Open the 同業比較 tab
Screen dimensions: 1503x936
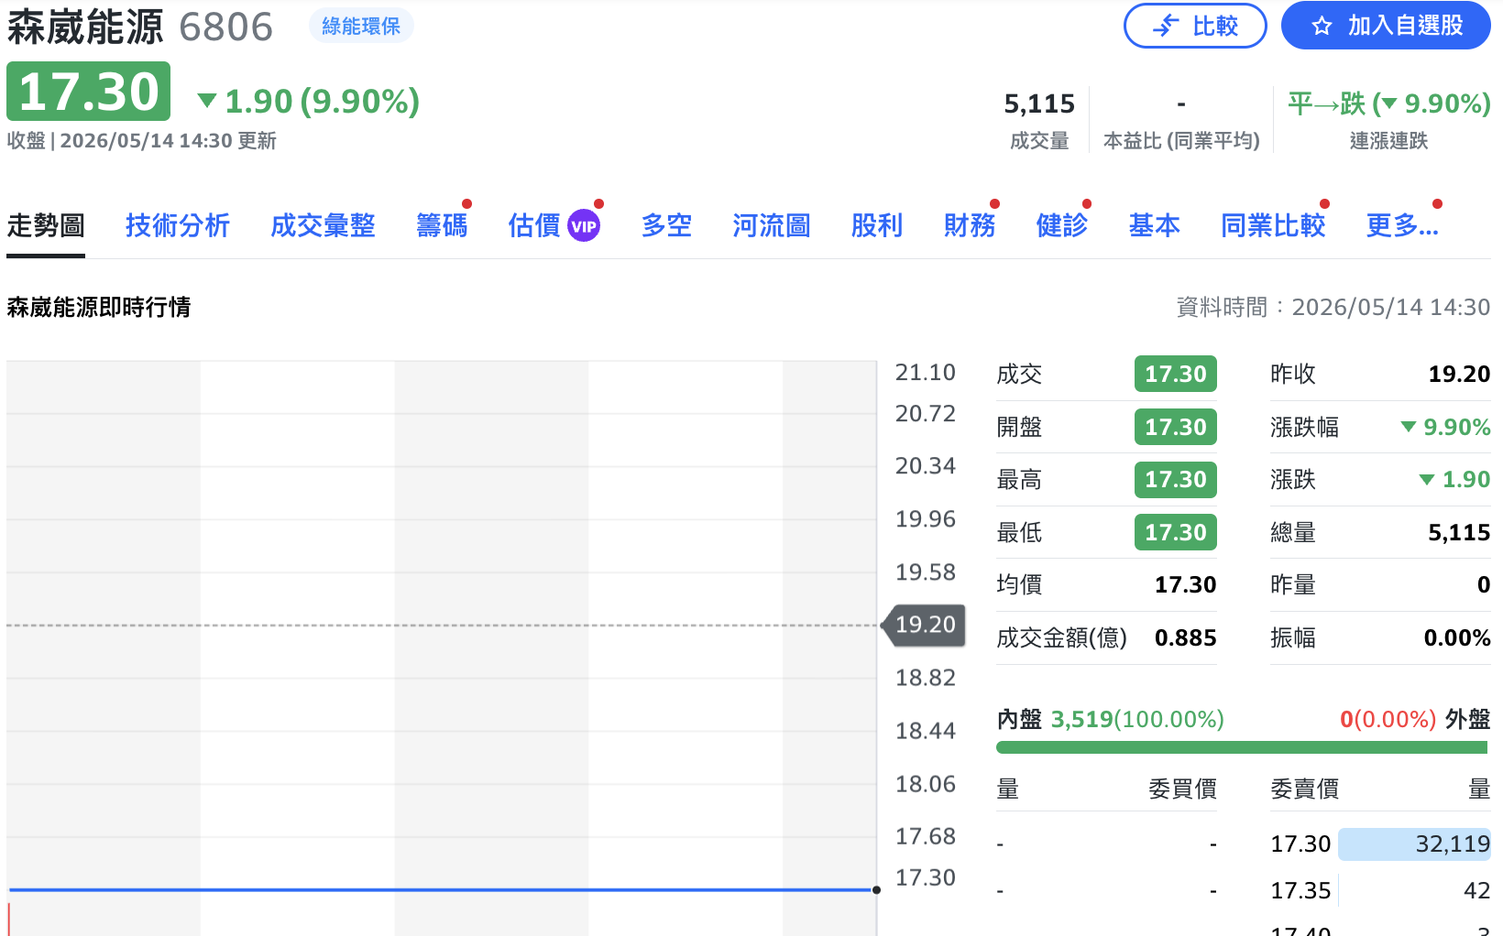pos(1273,225)
